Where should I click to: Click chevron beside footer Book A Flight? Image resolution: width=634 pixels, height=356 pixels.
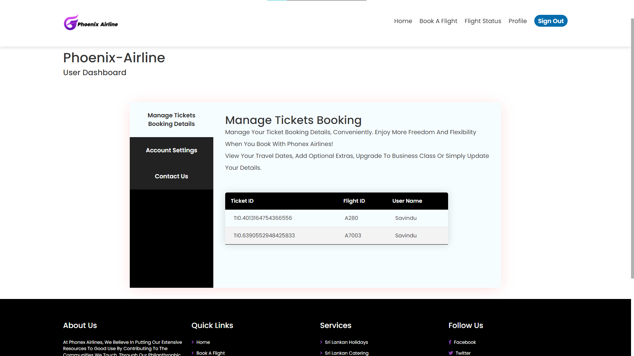coord(193,353)
